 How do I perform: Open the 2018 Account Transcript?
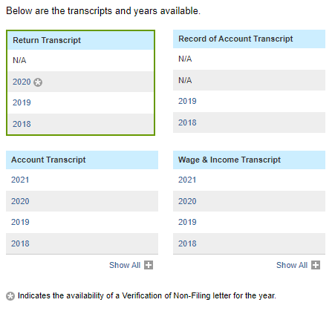[20, 243]
